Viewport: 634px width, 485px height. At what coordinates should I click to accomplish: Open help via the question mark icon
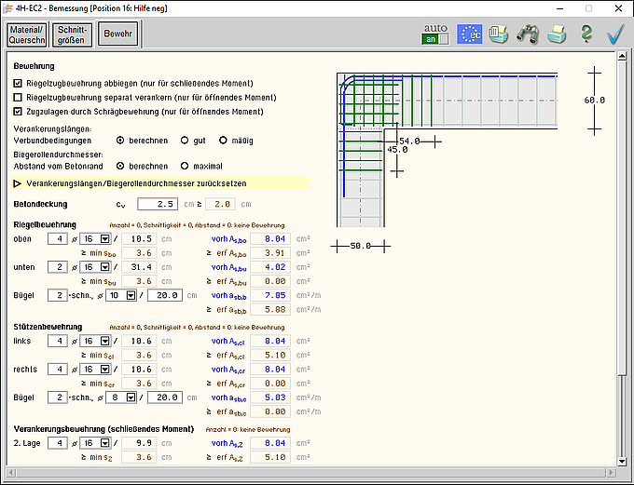point(586,34)
